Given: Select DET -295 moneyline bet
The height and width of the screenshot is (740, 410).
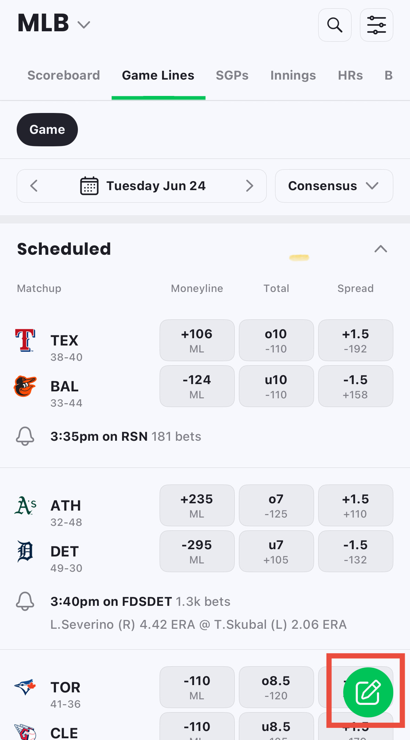Looking at the screenshot, I should [x=197, y=551].
